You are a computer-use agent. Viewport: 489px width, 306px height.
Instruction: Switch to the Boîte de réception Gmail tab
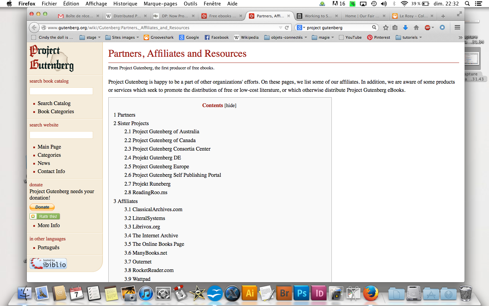79,16
